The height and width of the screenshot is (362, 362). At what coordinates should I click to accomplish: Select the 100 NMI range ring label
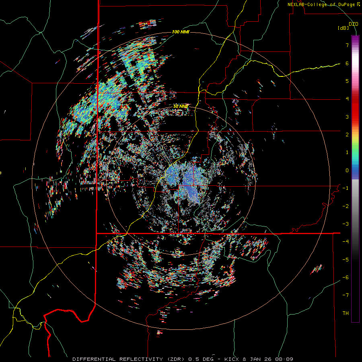pyautogui.click(x=181, y=32)
